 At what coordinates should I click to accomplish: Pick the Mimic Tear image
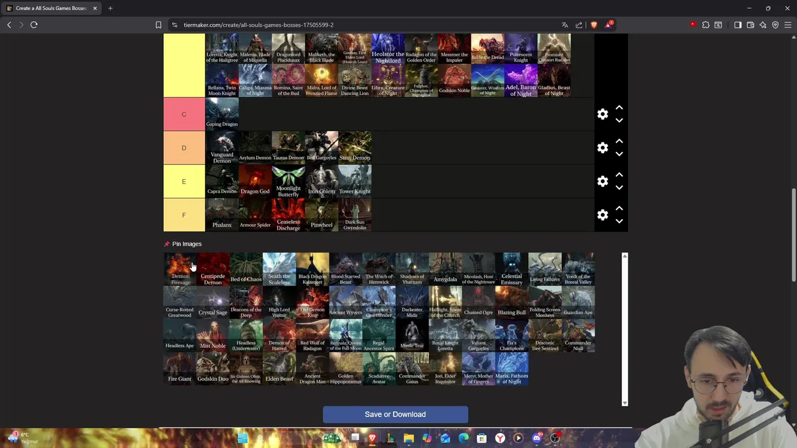tap(412, 335)
